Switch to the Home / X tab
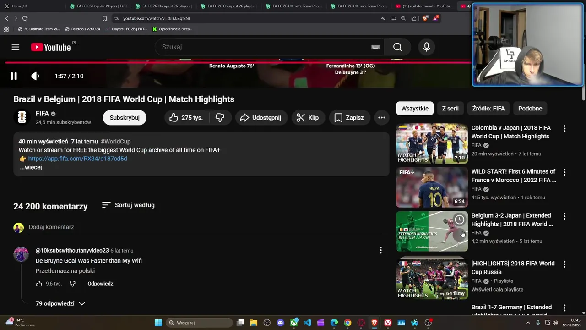 (32, 6)
